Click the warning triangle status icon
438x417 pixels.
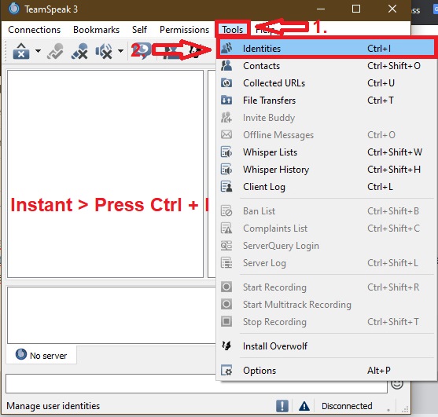(304, 406)
